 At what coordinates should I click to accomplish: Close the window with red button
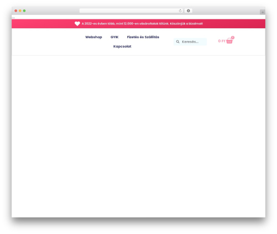pyautogui.click(x=16, y=11)
